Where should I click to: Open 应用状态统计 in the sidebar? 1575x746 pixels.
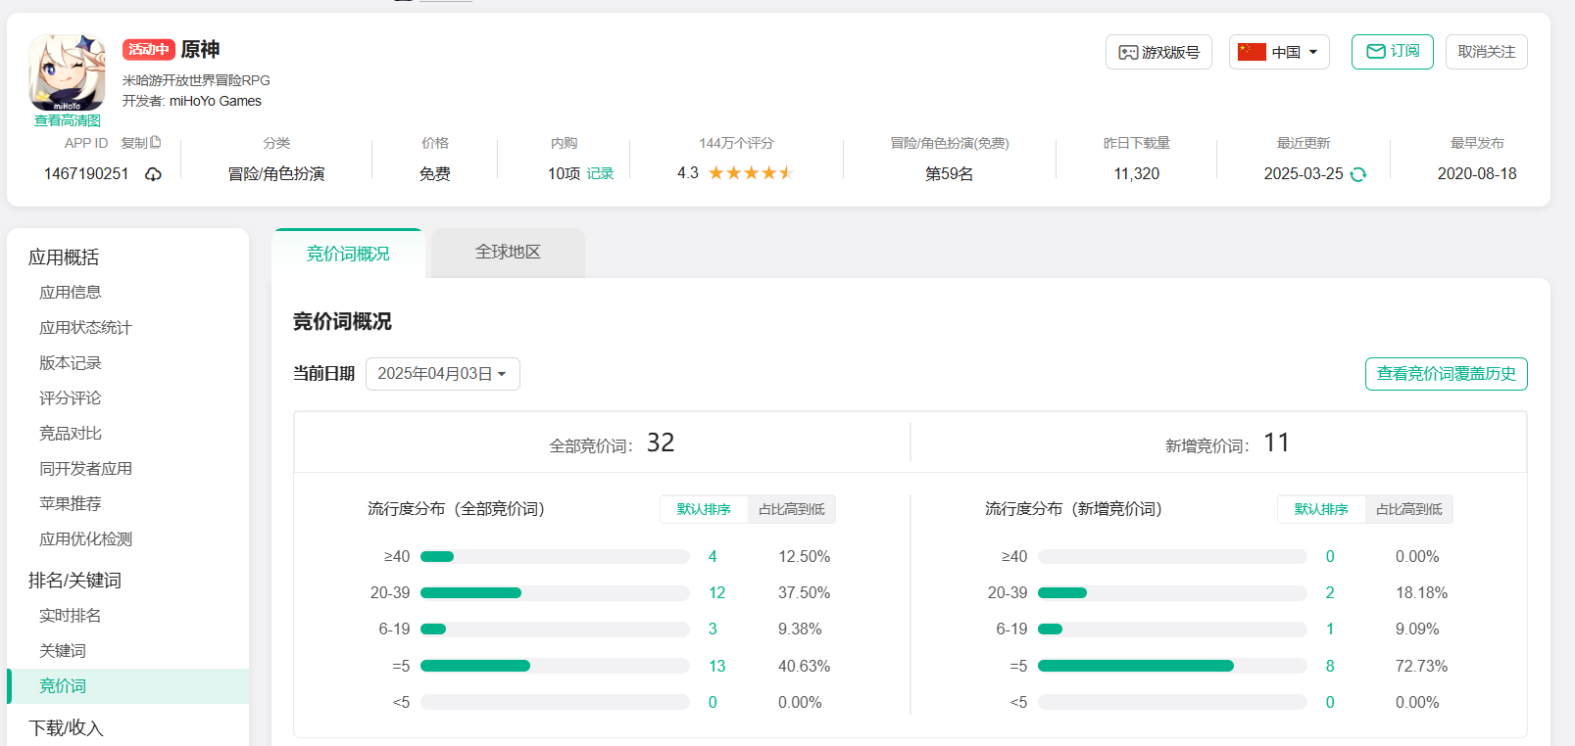point(85,327)
